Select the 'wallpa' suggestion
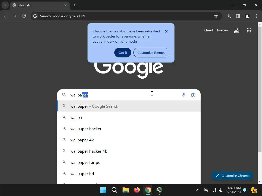Image resolution: width=262 pixels, height=196 pixels. (129, 117)
